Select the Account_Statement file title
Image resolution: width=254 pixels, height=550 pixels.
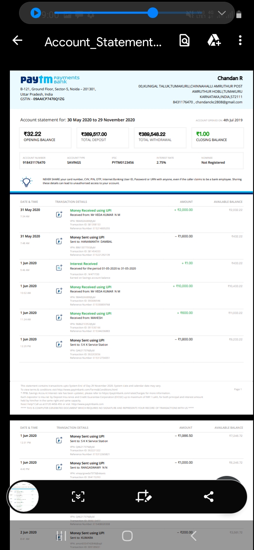pyautogui.click(x=103, y=42)
